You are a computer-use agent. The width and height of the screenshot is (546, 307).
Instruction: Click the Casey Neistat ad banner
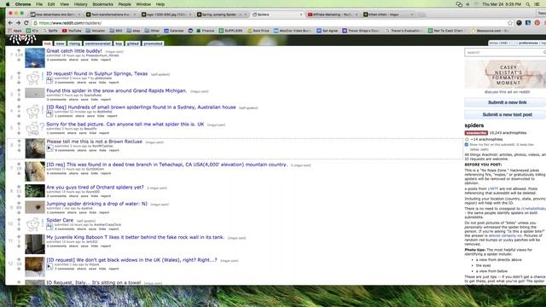point(505,74)
